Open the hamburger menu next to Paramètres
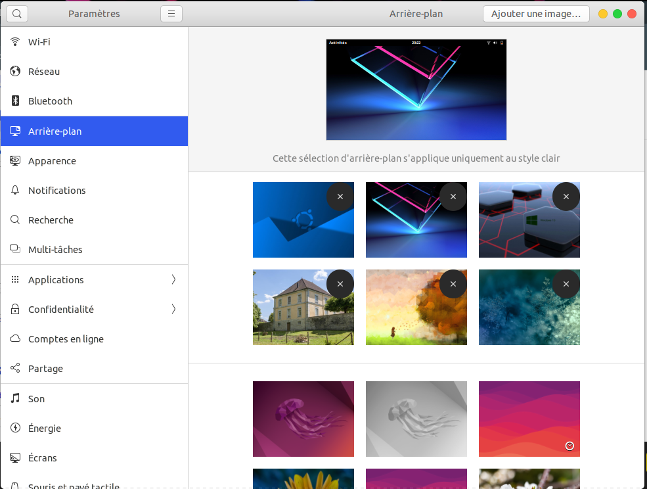The height and width of the screenshot is (489, 647). tap(171, 14)
